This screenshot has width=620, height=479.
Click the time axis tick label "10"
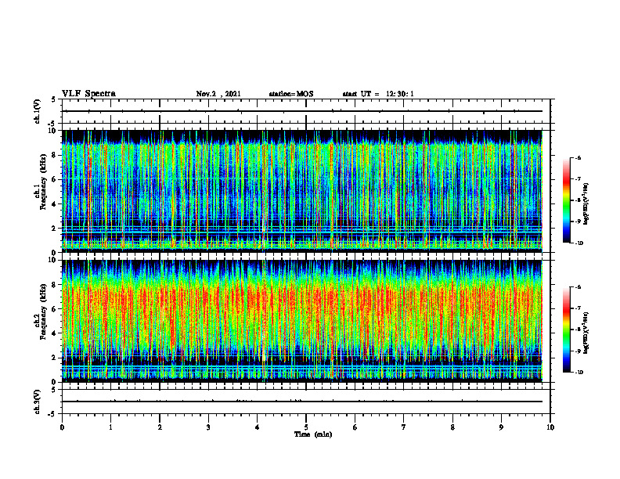point(550,427)
